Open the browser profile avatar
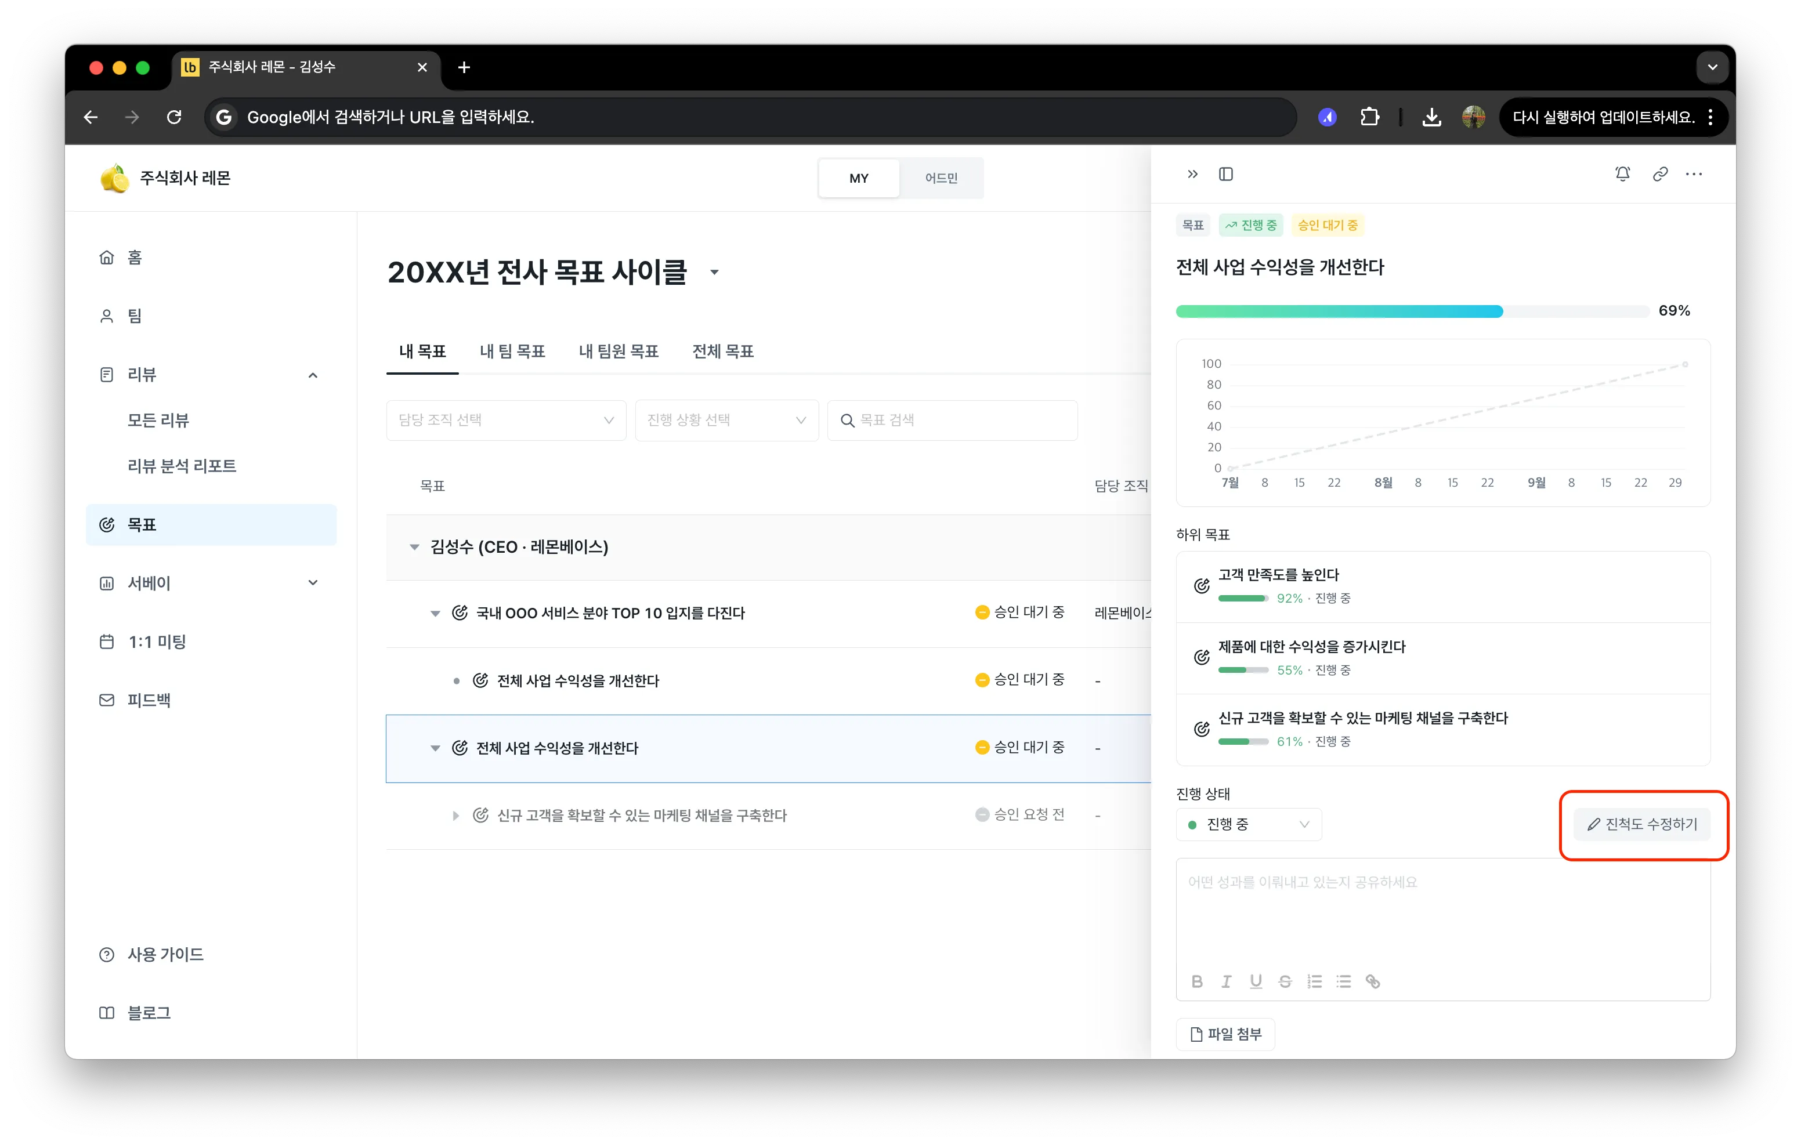Viewport: 1801px width, 1145px height. (x=1473, y=117)
